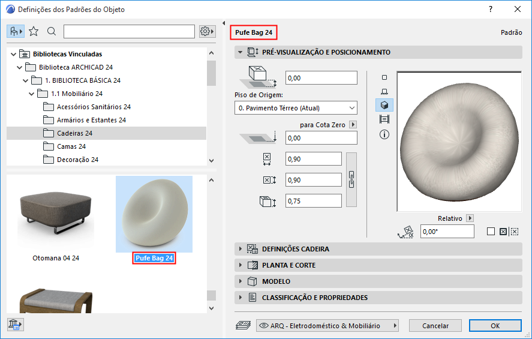Open Relativo arrow menu
This screenshot has width=532, height=339.
pyautogui.click(x=470, y=218)
